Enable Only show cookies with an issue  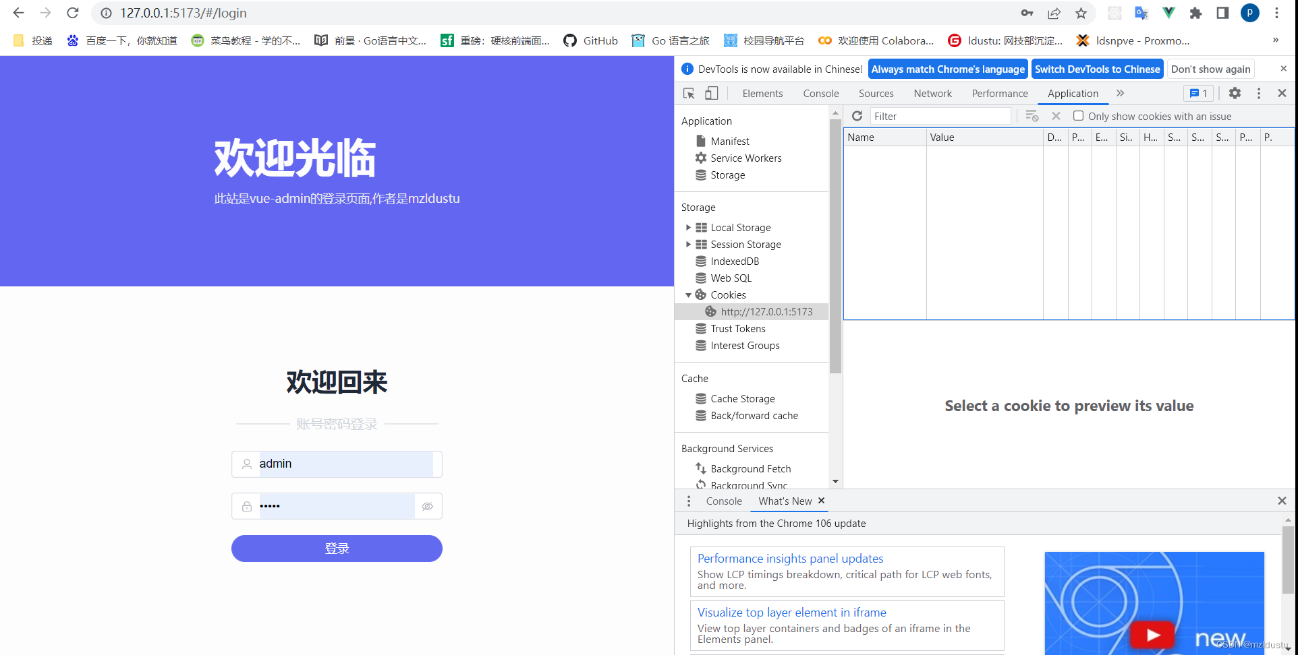click(1078, 116)
